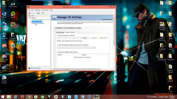This screenshot has height=99, width=177.
Task: Click the vertical scrollbar of settings panel
Action: 114,31
